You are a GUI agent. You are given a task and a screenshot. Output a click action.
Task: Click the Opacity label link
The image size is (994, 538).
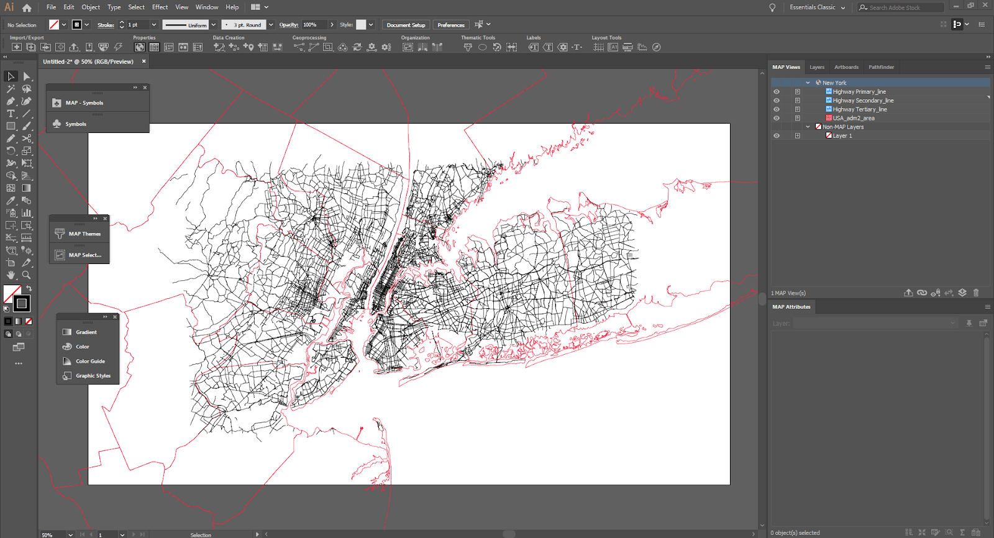click(289, 25)
